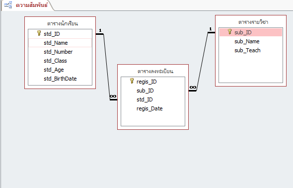Select the infinity symbol right of registration table
293x188 pixels.
tap(193, 88)
